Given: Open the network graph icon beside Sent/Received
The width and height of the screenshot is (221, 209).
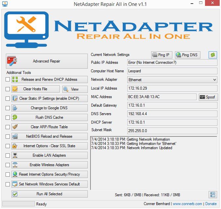Looking at the screenshot, I should 213,195.
